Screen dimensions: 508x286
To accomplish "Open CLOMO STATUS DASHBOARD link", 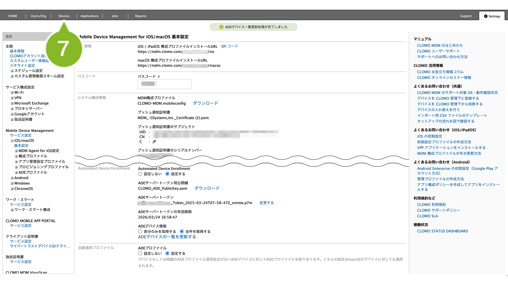I will 443,231.
